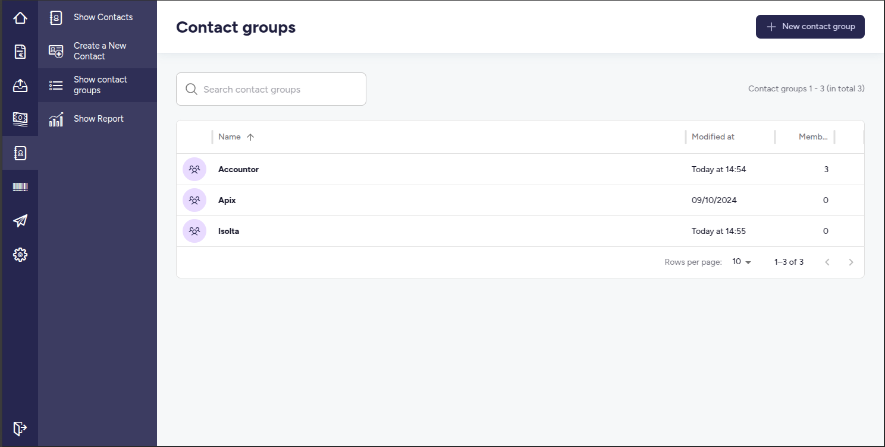Click the Create a New Contact card icon
This screenshot has width=885, height=447.
click(x=56, y=51)
